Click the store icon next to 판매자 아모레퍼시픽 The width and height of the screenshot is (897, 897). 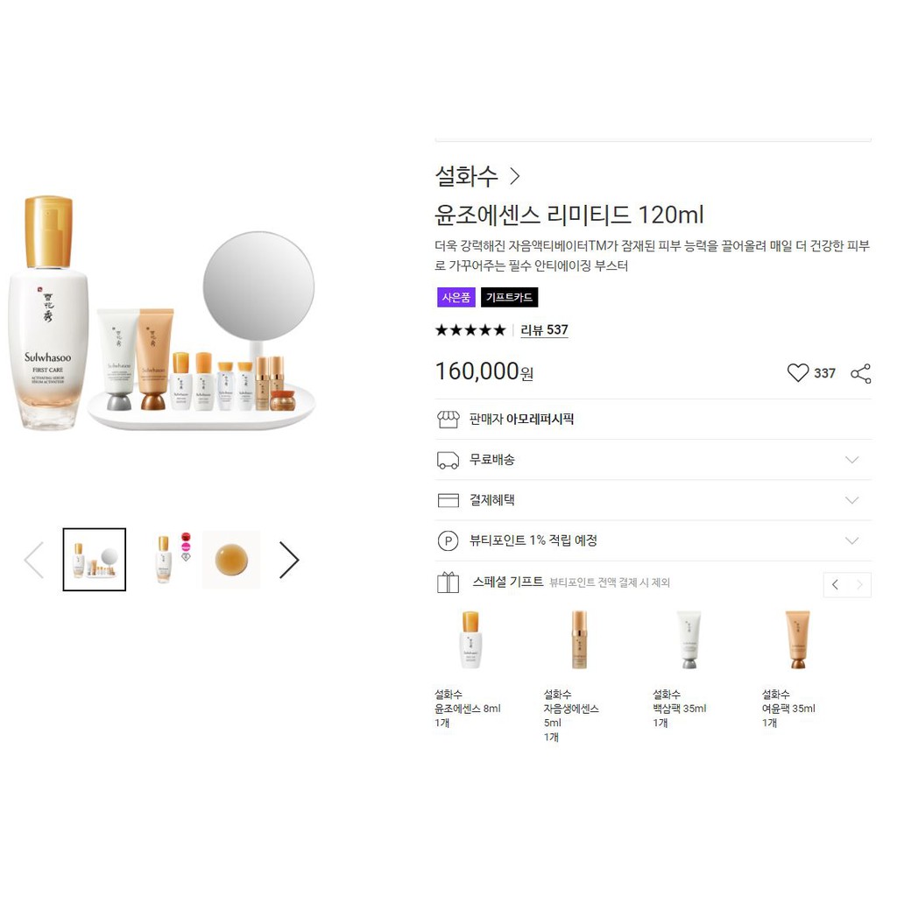pos(448,420)
